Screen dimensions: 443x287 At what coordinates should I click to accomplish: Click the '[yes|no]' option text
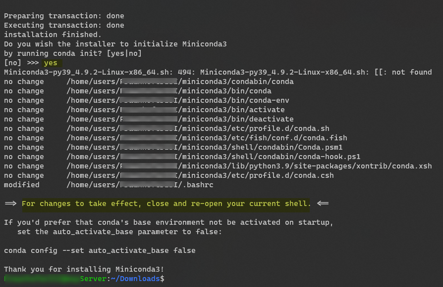(x=124, y=53)
